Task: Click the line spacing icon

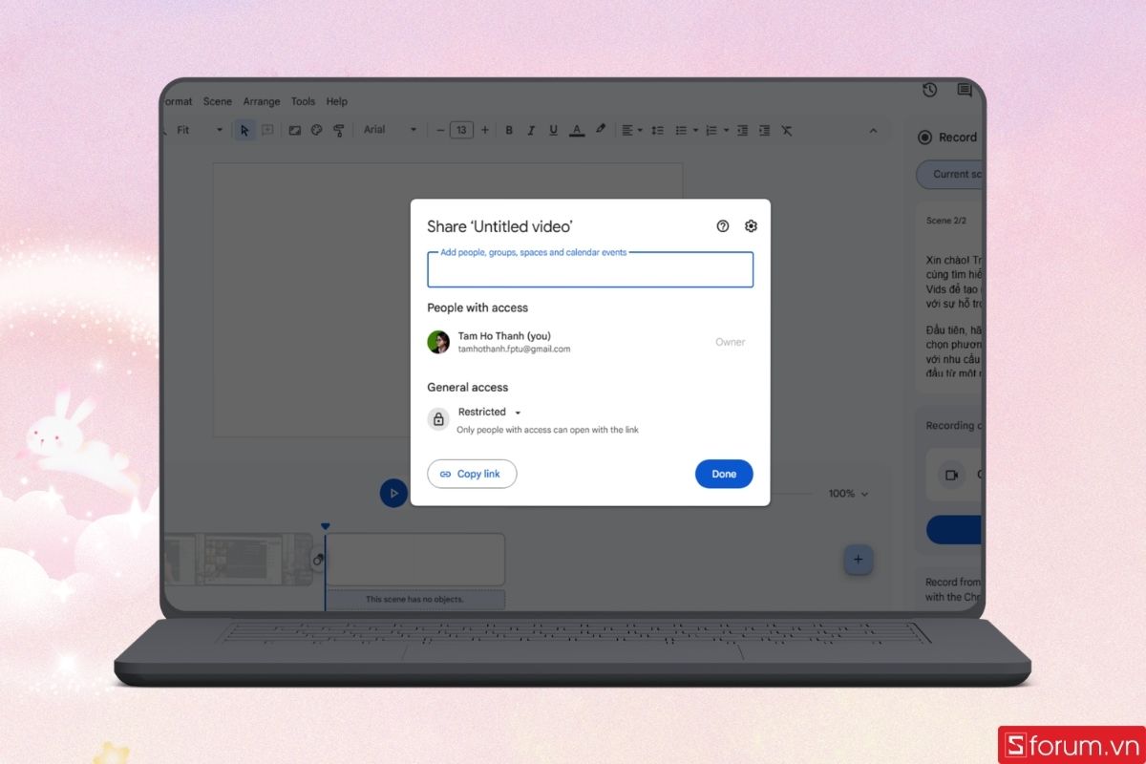Action: (656, 130)
